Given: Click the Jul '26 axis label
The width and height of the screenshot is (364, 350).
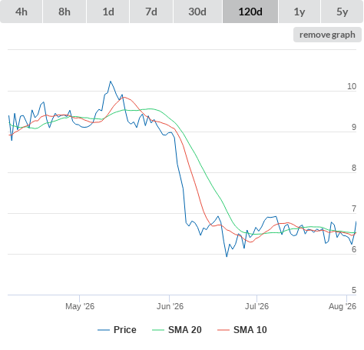Looking at the screenshot, I should click(256, 306).
